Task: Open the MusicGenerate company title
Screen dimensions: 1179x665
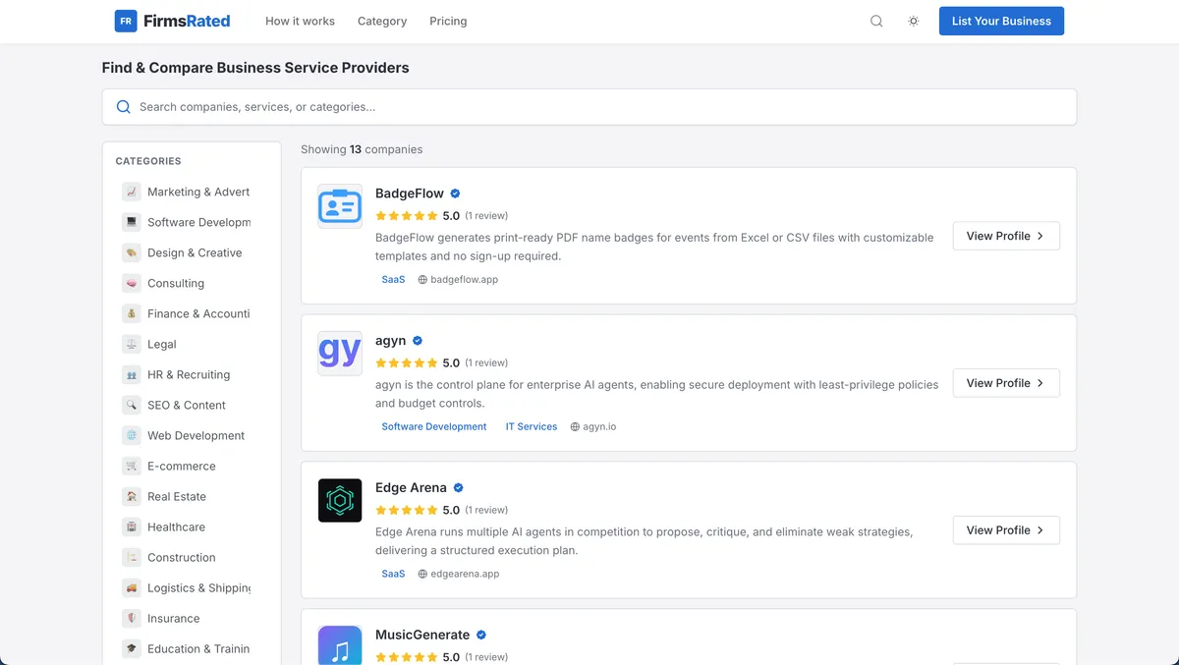Action: (x=422, y=636)
